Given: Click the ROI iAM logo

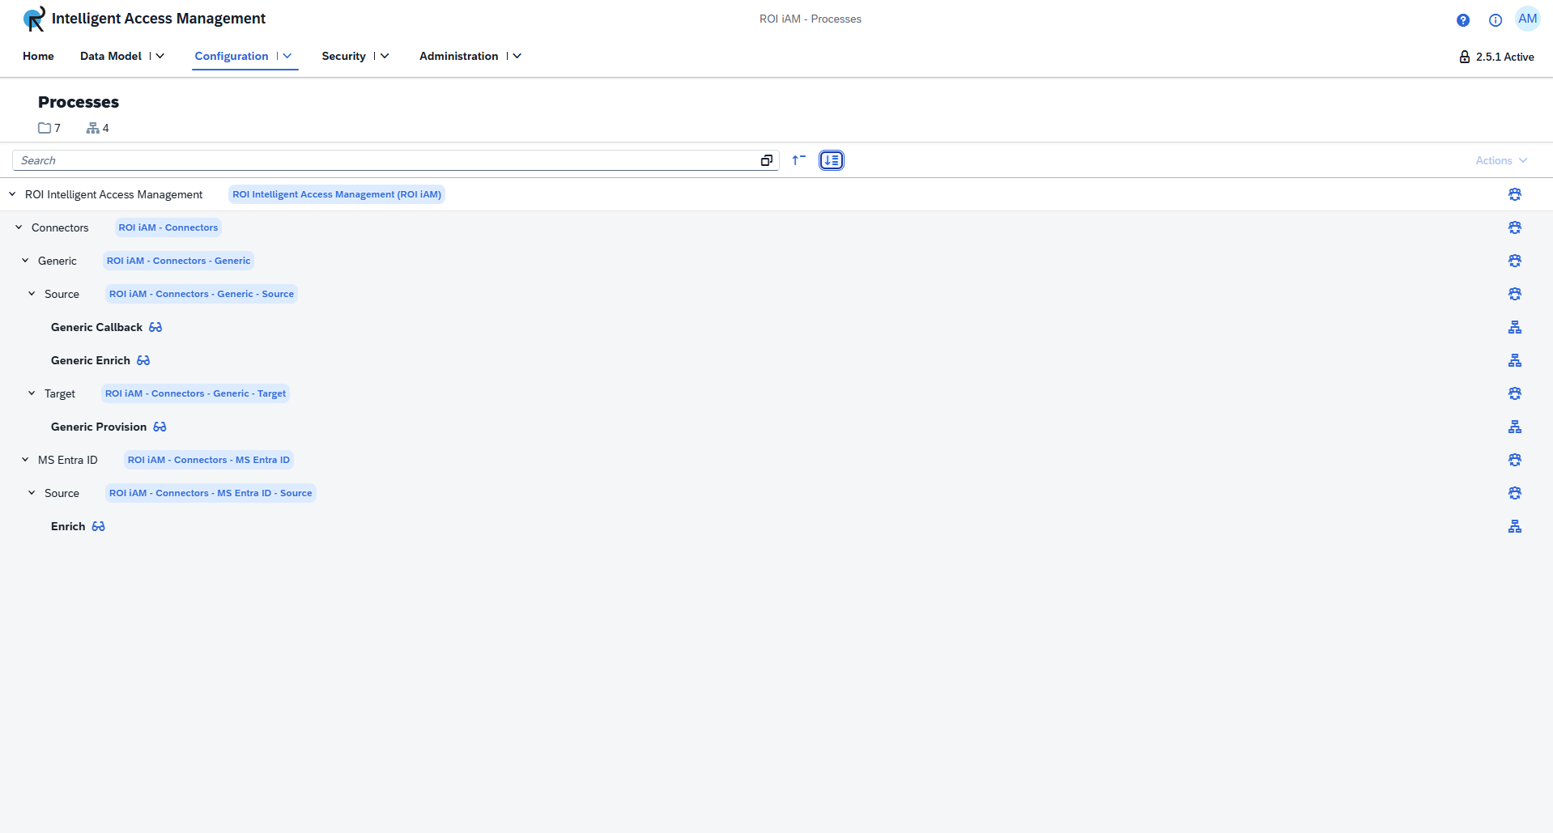Looking at the screenshot, I should pyautogui.click(x=34, y=19).
